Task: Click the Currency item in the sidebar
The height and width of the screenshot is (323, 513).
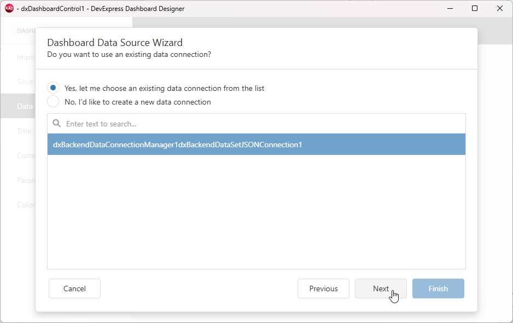Action: click(25, 155)
